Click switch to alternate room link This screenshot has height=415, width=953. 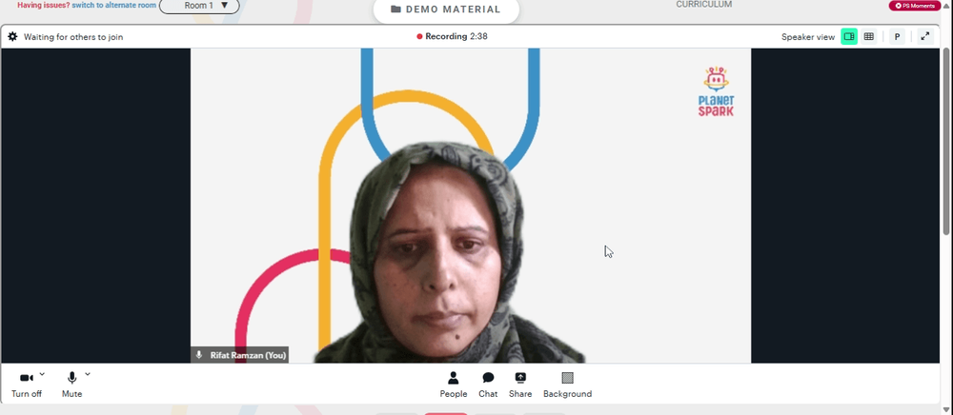(x=114, y=5)
